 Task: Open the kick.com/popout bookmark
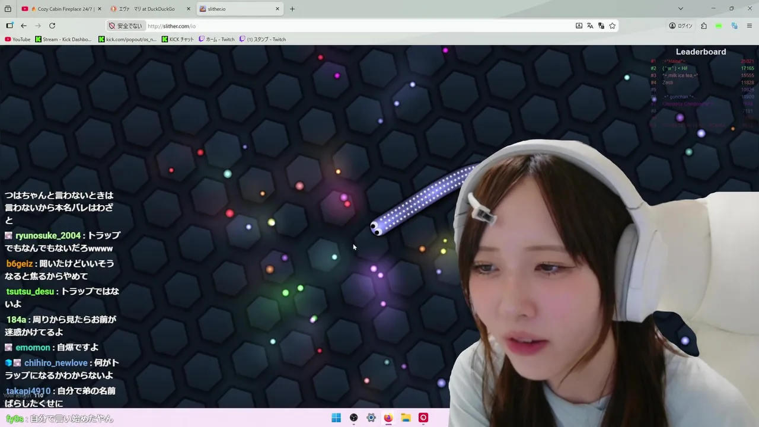(127, 39)
